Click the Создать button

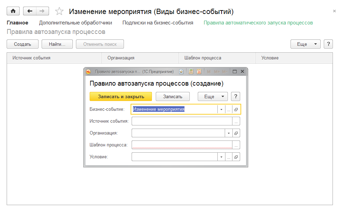(x=22, y=44)
